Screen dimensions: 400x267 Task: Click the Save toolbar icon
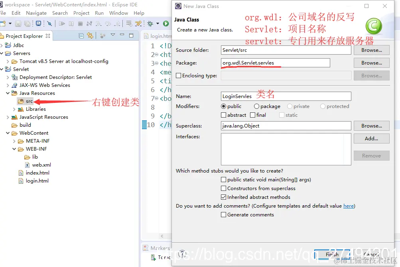[18, 24]
